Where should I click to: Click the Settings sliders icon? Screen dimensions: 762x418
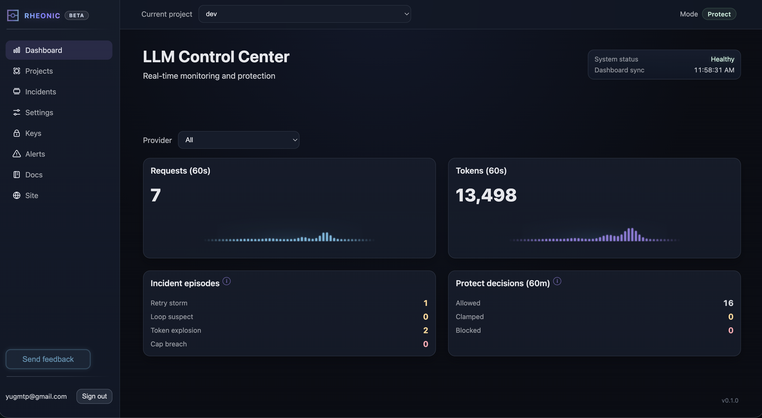(16, 112)
